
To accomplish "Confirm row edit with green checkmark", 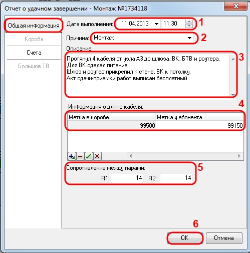I will click(x=89, y=156).
